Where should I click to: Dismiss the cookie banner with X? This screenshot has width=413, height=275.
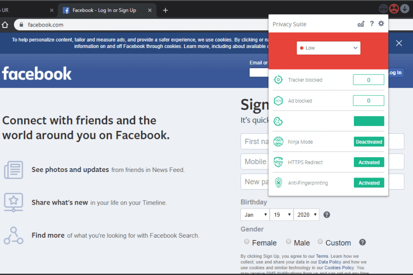(399, 43)
